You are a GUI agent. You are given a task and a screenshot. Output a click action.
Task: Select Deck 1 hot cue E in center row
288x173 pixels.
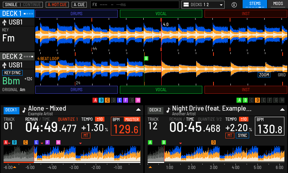(x=120, y=100)
